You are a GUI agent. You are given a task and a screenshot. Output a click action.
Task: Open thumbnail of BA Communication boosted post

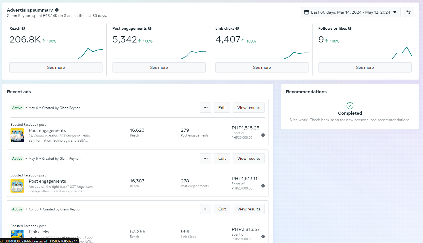(x=17, y=135)
